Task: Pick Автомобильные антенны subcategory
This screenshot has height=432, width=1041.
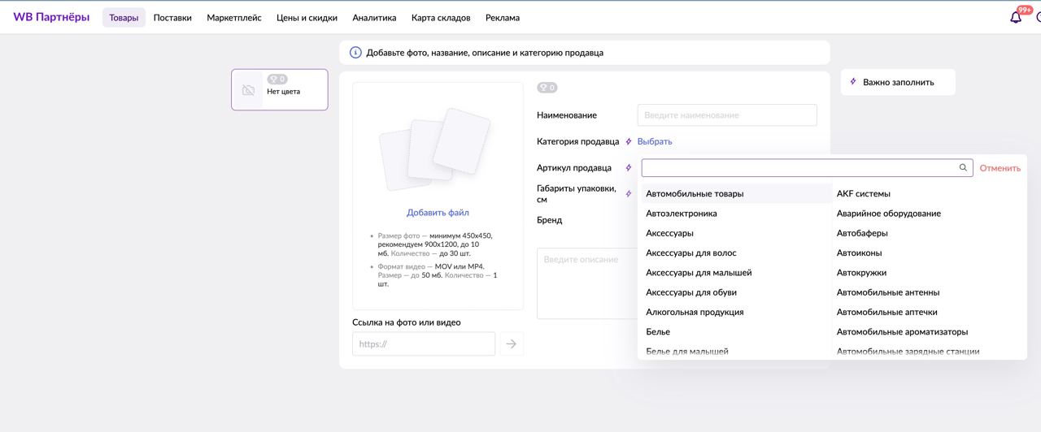Action: tap(888, 292)
